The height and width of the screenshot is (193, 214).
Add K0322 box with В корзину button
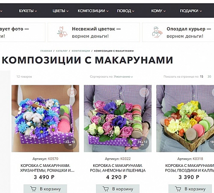pyautogui.click(x=118, y=189)
